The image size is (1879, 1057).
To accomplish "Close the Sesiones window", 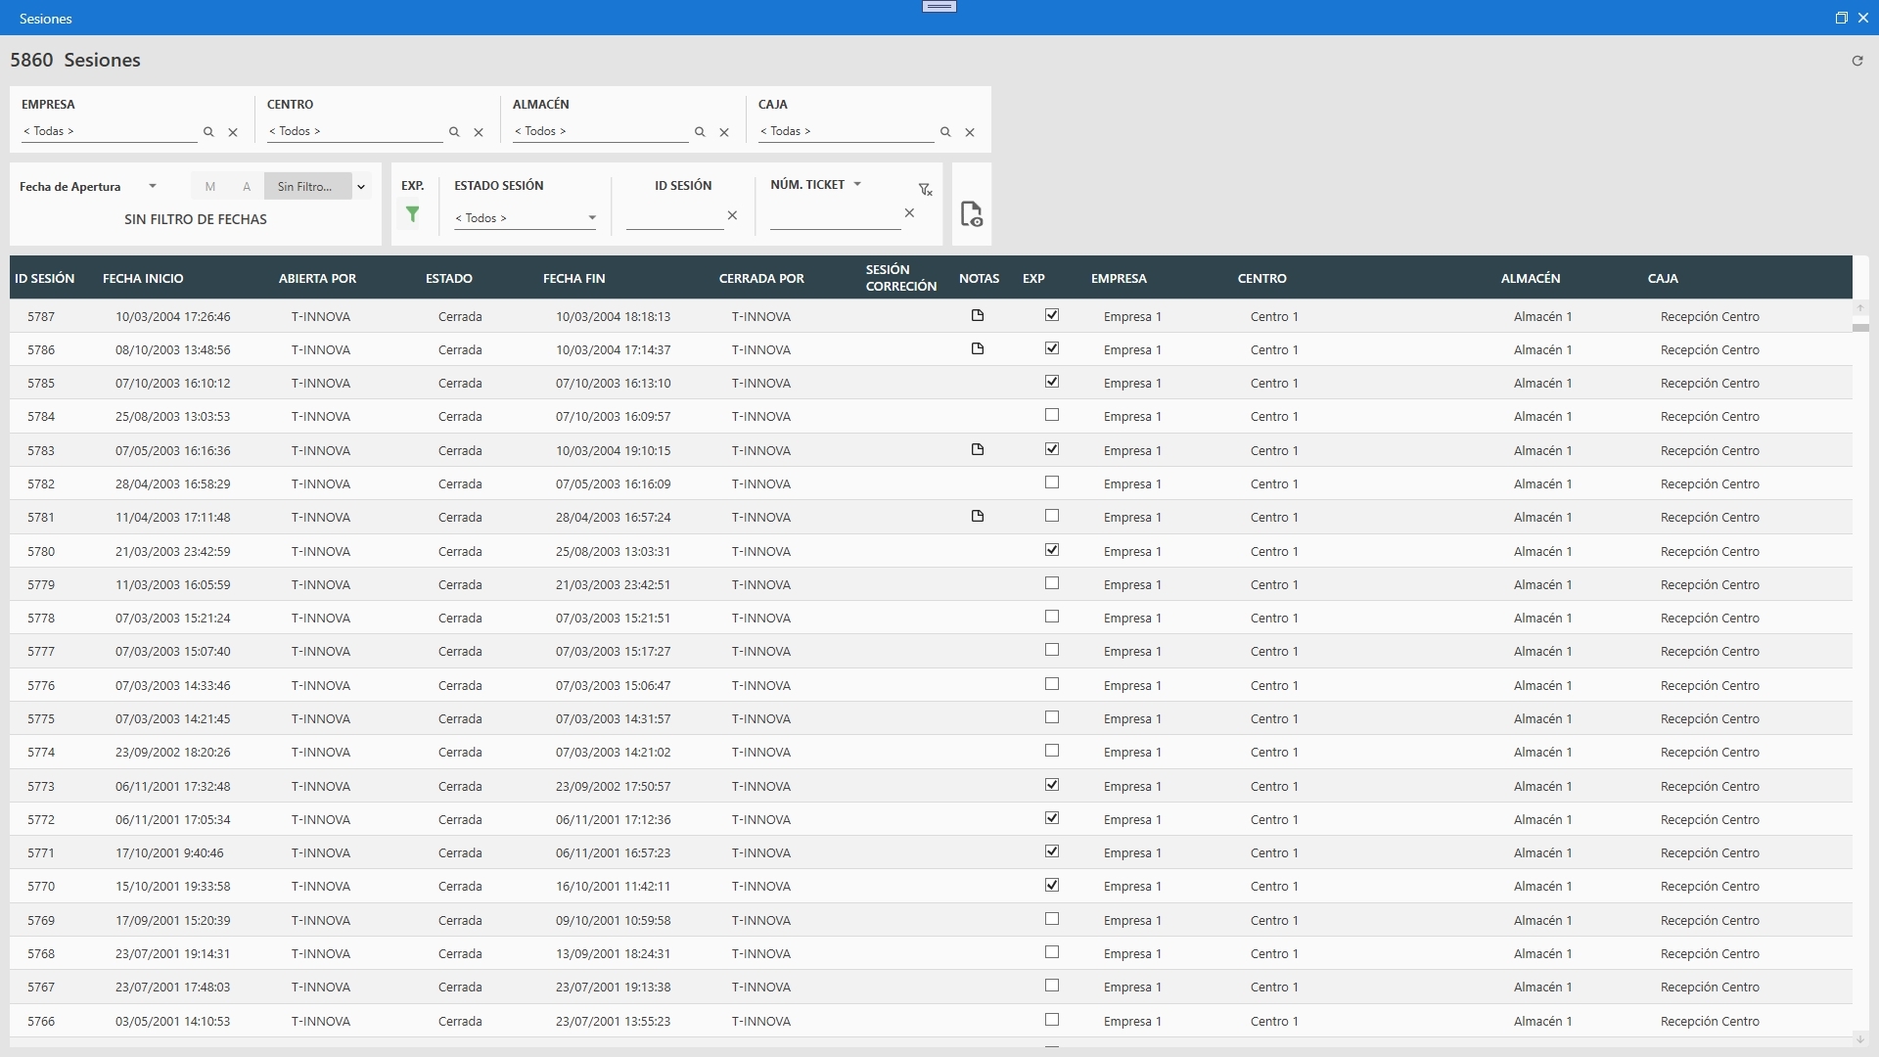I will [x=1863, y=18].
